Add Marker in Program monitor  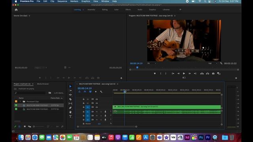pos(155,73)
